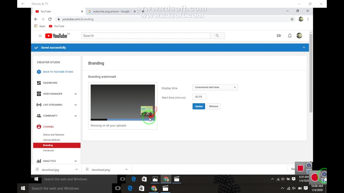The height and width of the screenshot is (193, 344).
Task: Expand Live Streaming section chevron
Action: coord(76,105)
